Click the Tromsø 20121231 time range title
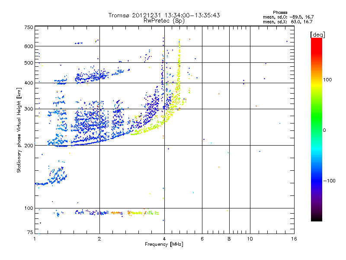Screen dimensions: 346x260 pyautogui.click(x=164, y=15)
